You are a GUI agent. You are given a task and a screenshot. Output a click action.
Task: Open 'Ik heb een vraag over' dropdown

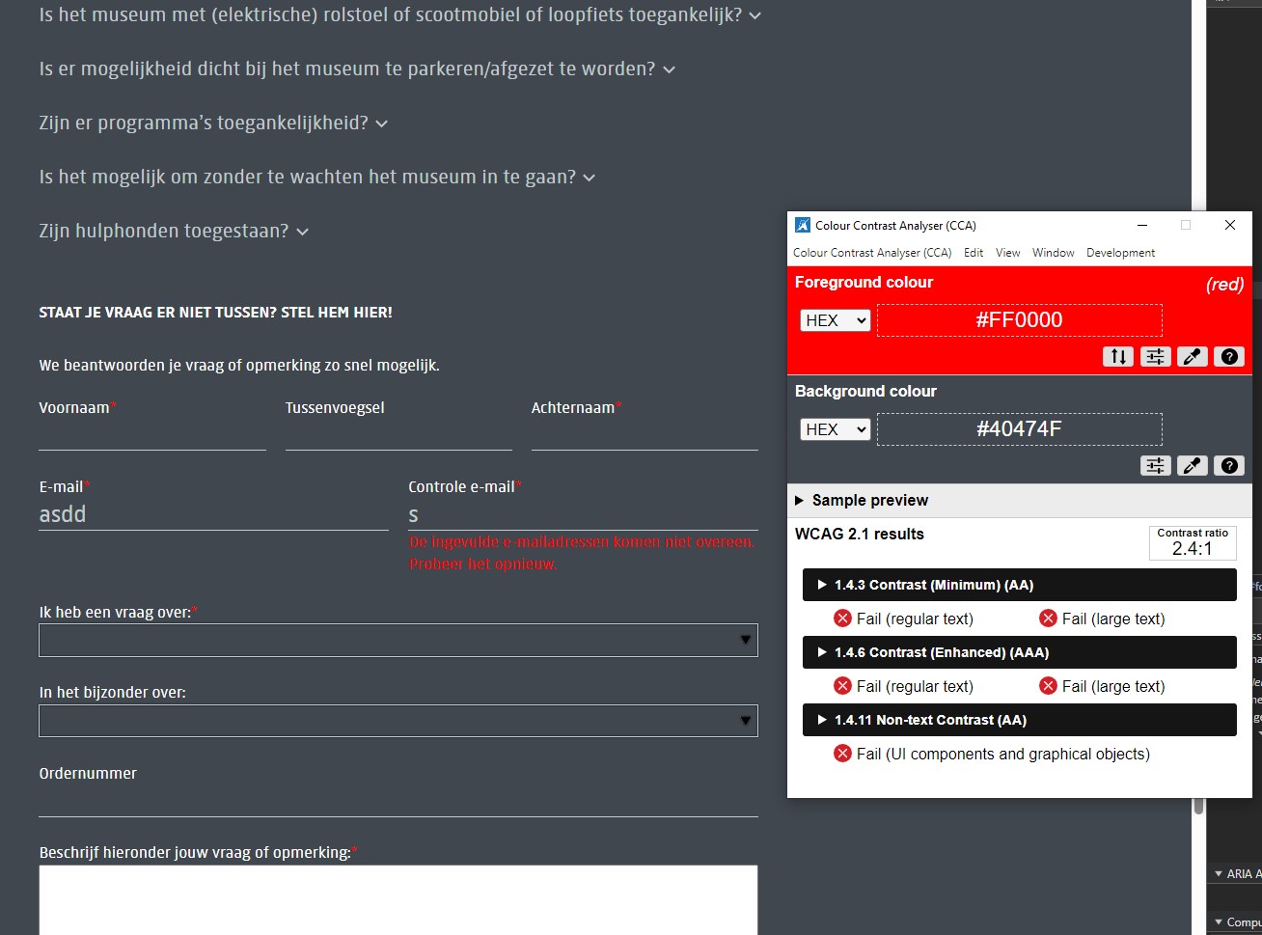click(x=398, y=640)
